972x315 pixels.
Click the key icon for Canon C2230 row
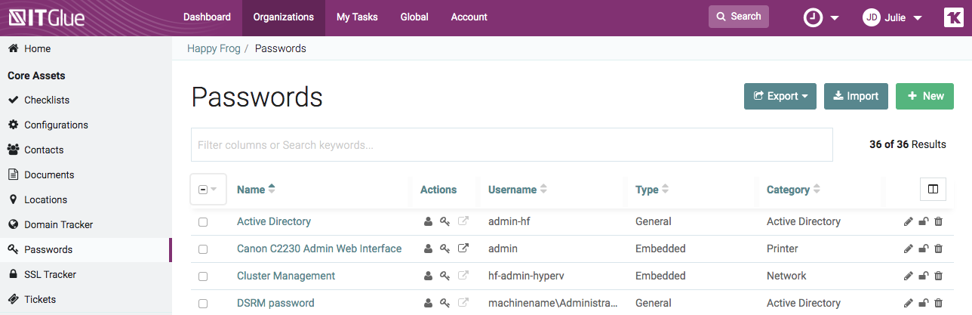point(445,249)
